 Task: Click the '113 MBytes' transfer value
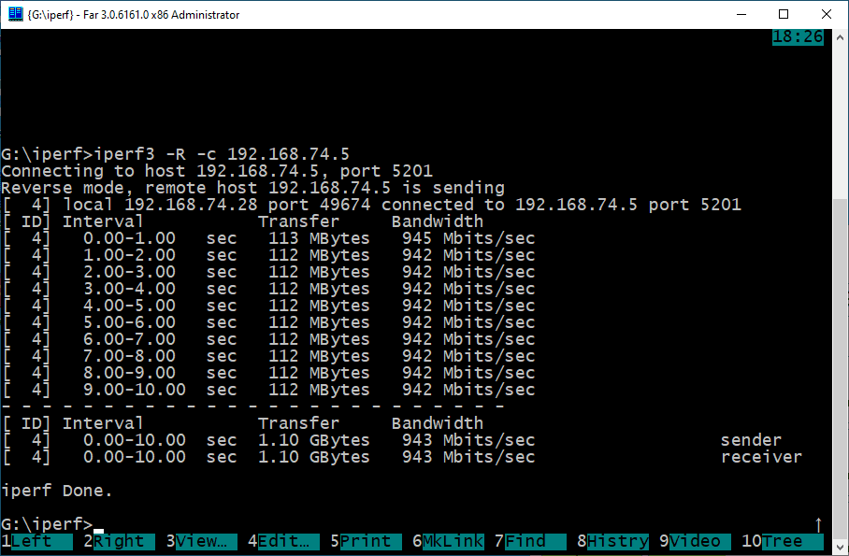coord(319,238)
